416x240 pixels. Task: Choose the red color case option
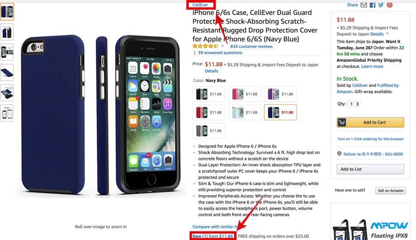(208, 113)
